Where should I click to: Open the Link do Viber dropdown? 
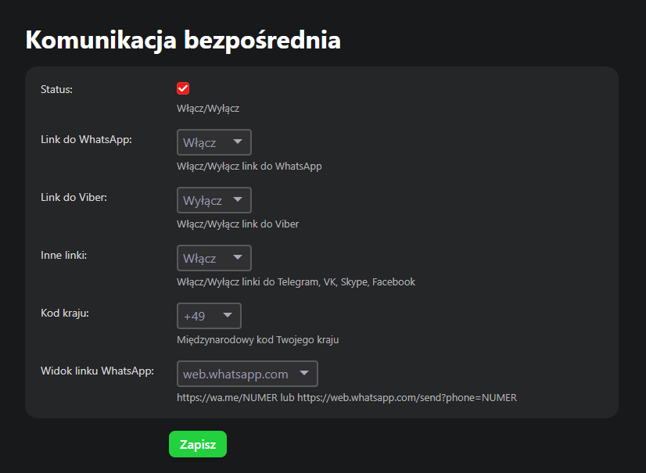pyautogui.click(x=214, y=200)
